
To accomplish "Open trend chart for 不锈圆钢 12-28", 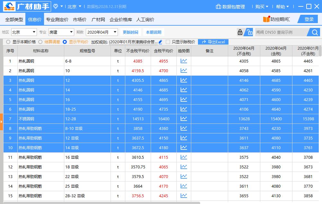I will 183,119.
